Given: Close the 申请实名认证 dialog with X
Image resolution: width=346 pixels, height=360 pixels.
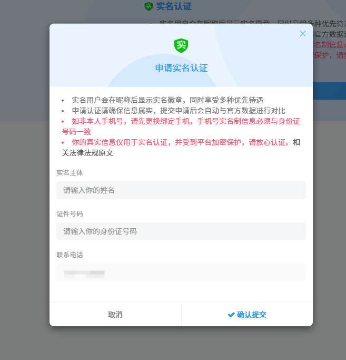Looking at the screenshot, I should (x=303, y=34).
